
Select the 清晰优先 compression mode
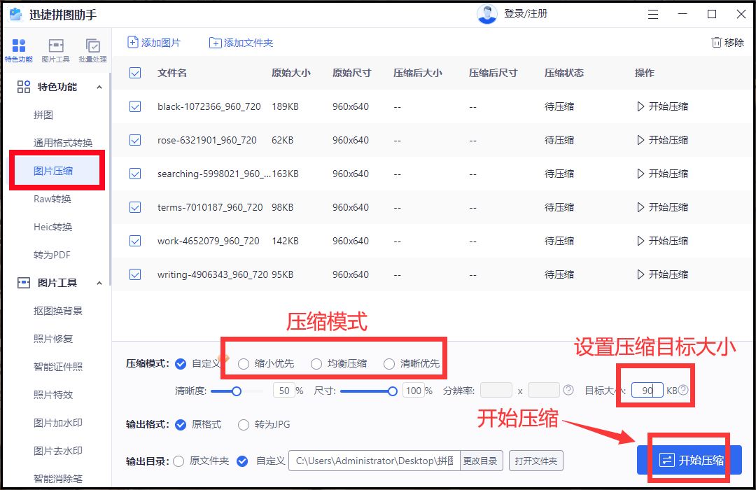(388, 363)
